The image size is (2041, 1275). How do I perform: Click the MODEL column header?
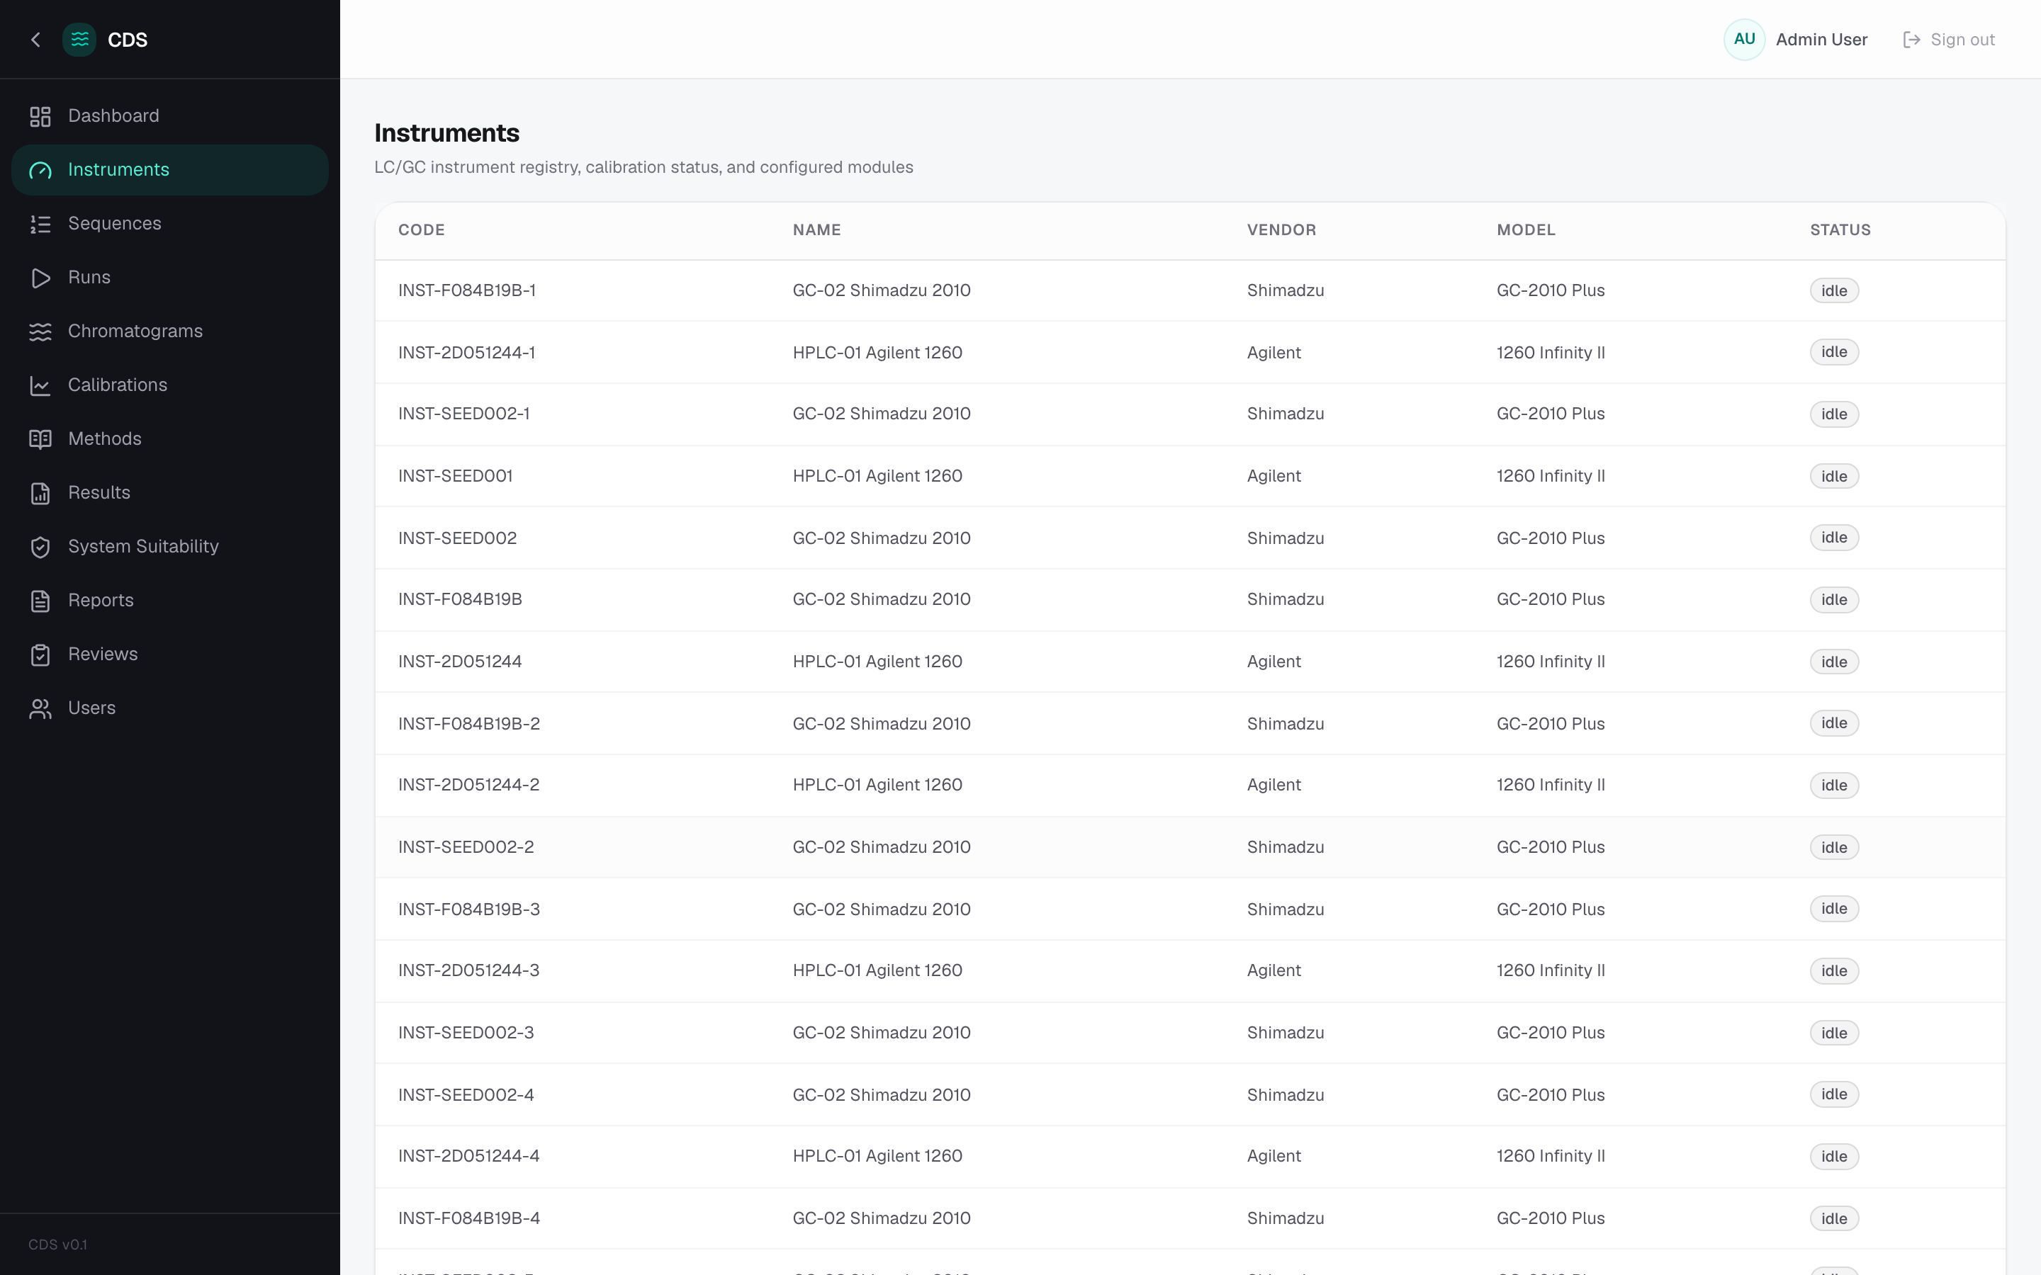pos(1526,230)
